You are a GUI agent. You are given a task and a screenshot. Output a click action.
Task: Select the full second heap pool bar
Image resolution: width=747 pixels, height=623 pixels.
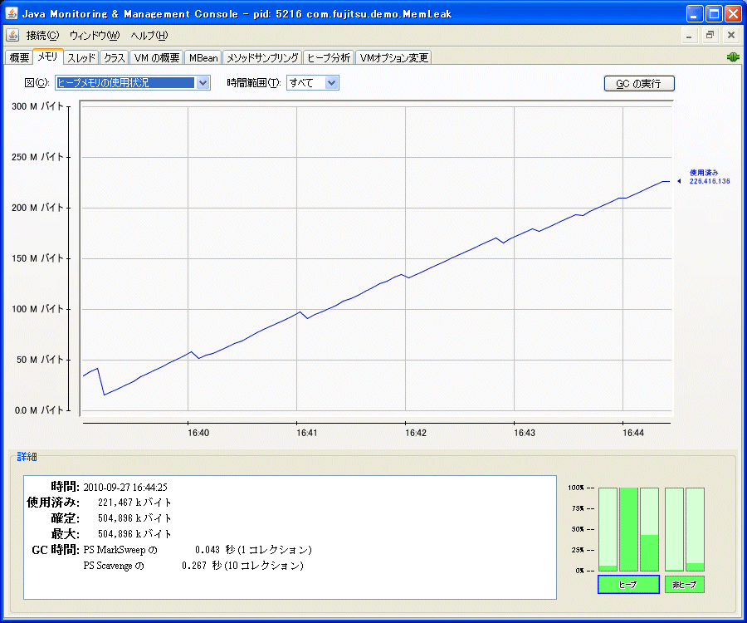click(628, 529)
